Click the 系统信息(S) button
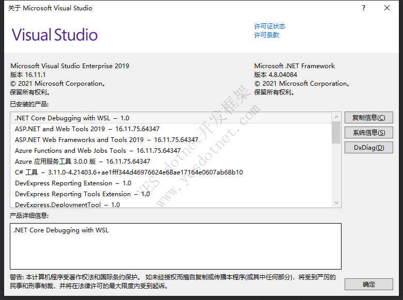Screen dimensions: 403x300 368,133
